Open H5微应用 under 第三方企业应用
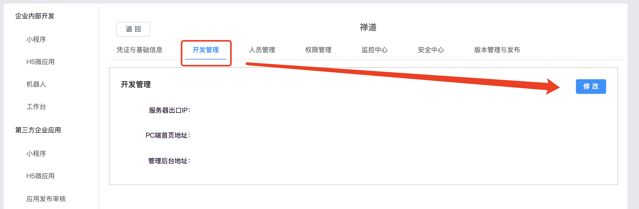This screenshot has width=639, height=209. point(40,176)
